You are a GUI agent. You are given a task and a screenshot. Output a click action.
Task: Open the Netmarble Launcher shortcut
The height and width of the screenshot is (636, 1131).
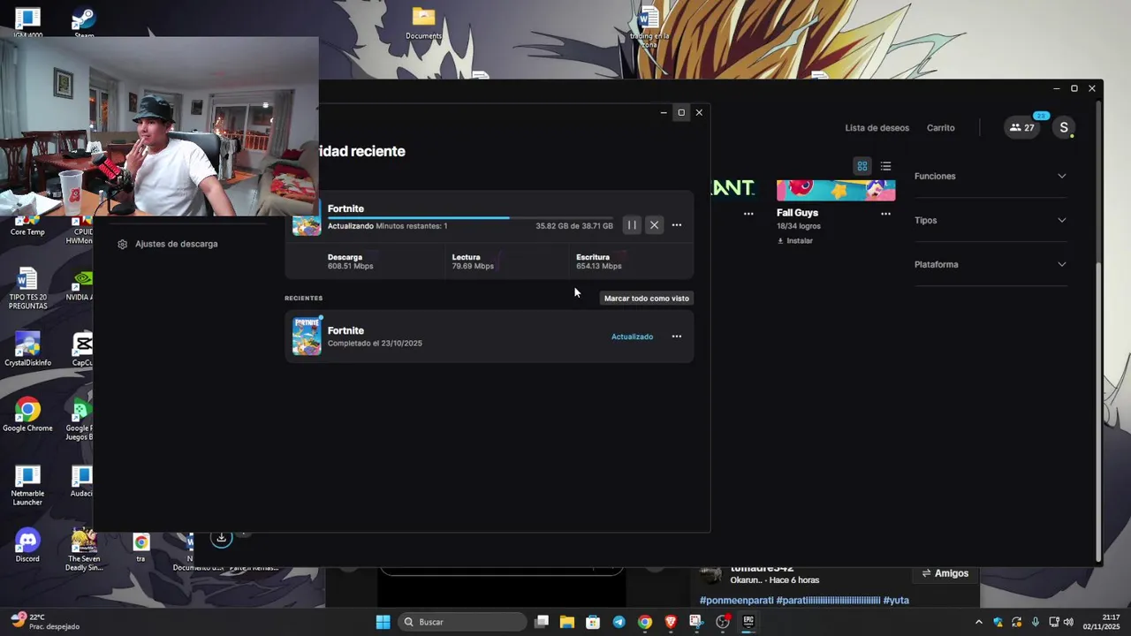(27, 486)
